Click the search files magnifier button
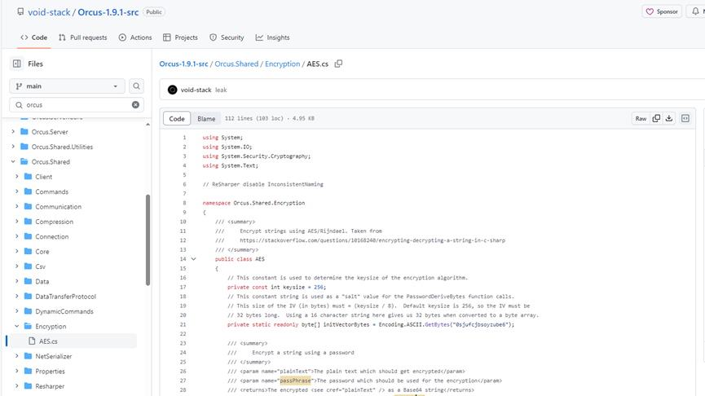 point(136,86)
